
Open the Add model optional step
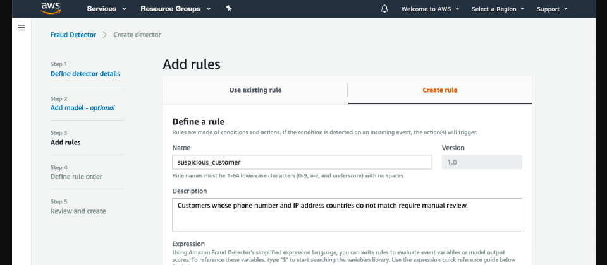(x=83, y=108)
